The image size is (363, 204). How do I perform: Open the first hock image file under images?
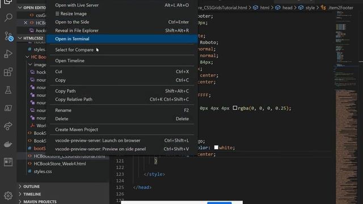[41, 72]
